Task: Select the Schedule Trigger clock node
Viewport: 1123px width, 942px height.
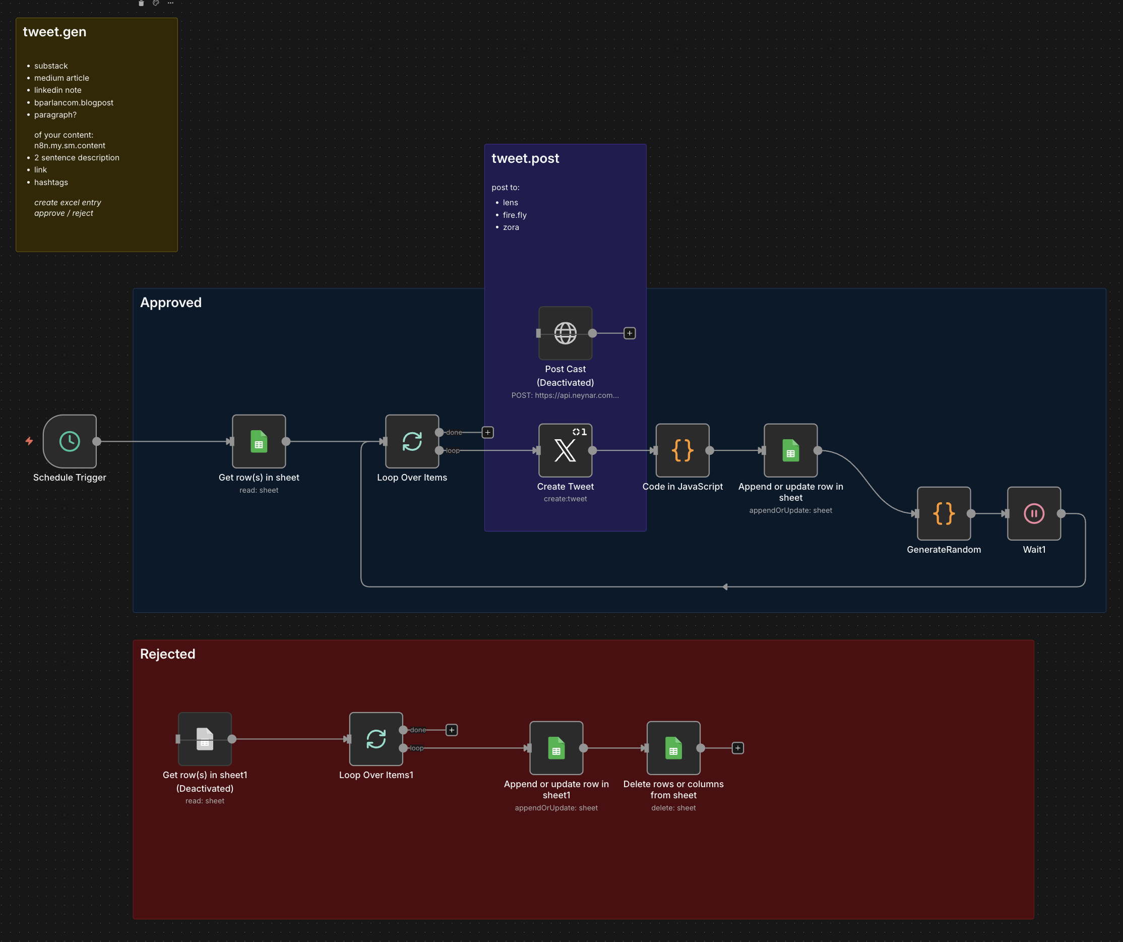Action: tap(70, 441)
